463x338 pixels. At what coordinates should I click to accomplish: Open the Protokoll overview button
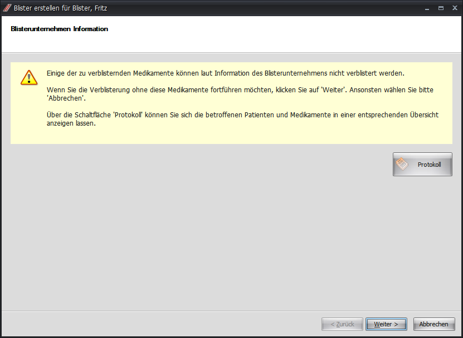click(x=422, y=165)
